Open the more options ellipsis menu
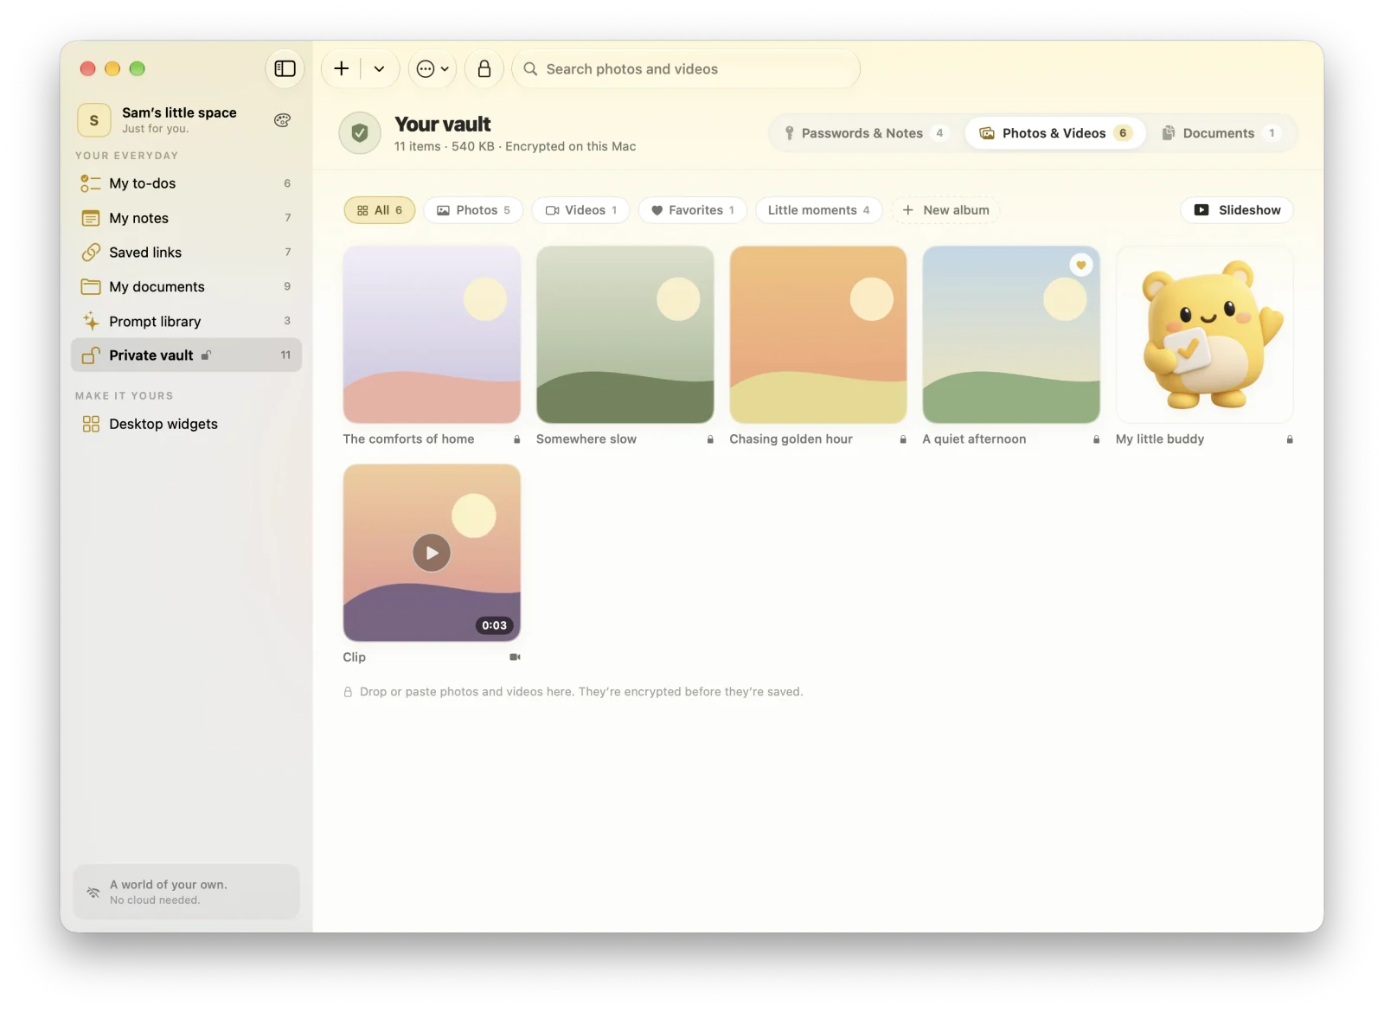This screenshot has height=1012, width=1384. pos(432,68)
